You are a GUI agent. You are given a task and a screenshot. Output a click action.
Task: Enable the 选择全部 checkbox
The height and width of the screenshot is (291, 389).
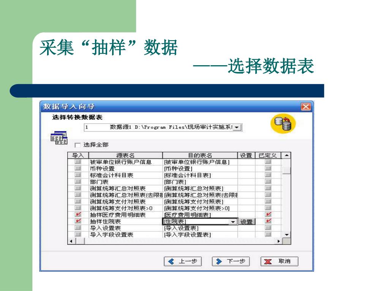coord(77,145)
